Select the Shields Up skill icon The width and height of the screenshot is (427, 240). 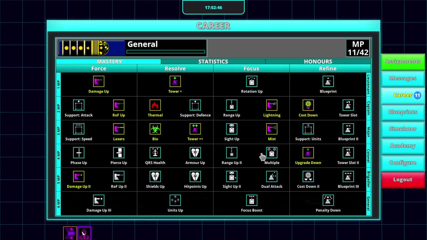tap(155, 177)
